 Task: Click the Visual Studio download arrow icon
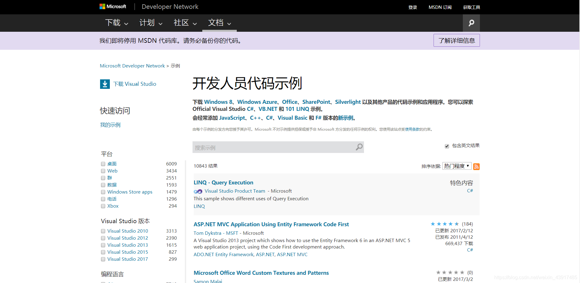point(105,84)
